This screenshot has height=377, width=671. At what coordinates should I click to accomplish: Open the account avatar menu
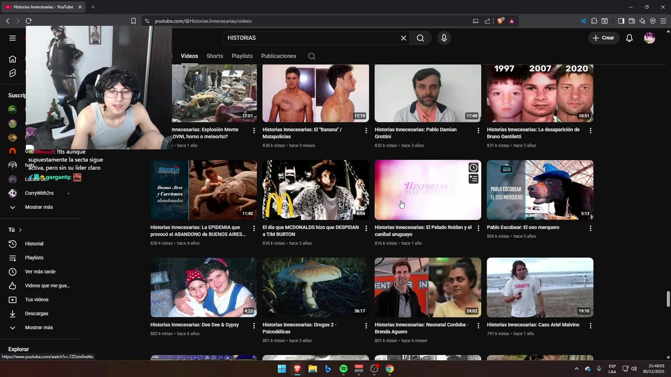(x=650, y=38)
